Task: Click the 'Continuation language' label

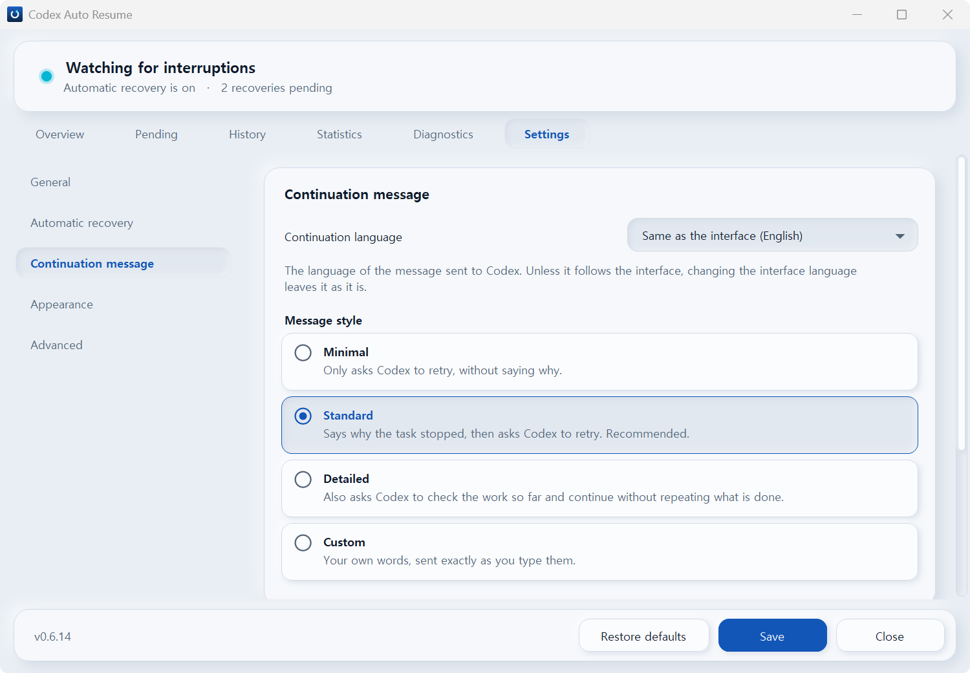Action: (x=343, y=237)
